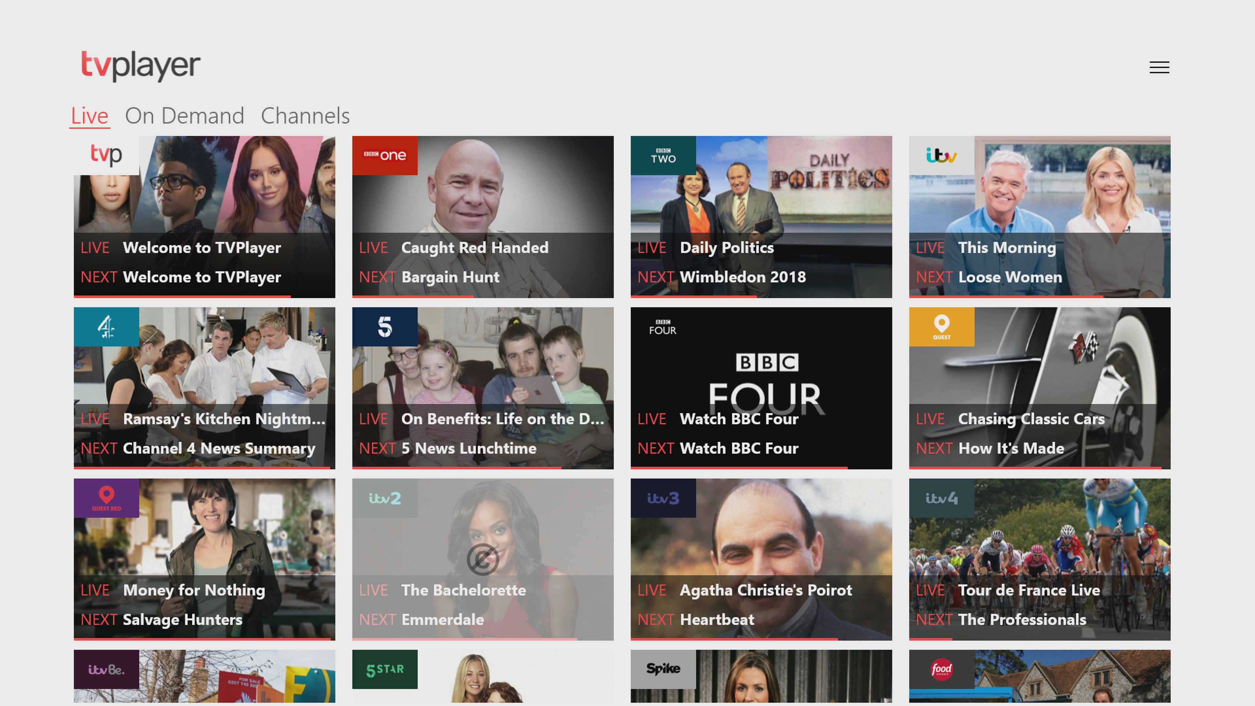Open the Daily Politics live title
The height and width of the screenshot is (706, 1255).
[x=727, y=248]
